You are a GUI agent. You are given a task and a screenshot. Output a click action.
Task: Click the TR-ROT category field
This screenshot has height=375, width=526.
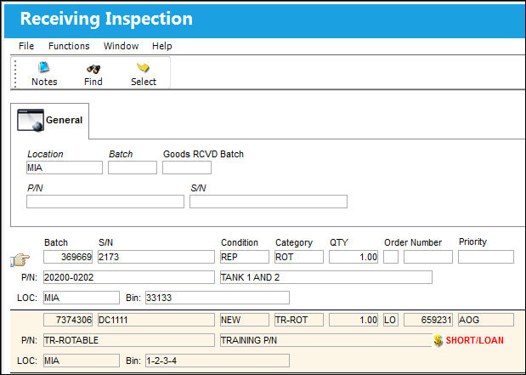[299, 320]
